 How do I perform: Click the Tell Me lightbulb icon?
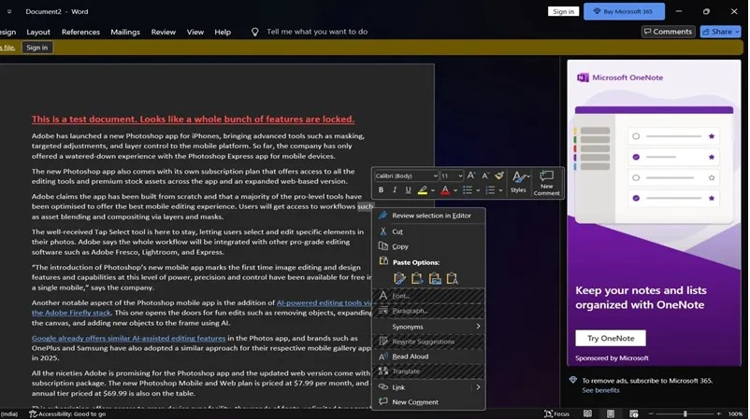click(254, 32)
